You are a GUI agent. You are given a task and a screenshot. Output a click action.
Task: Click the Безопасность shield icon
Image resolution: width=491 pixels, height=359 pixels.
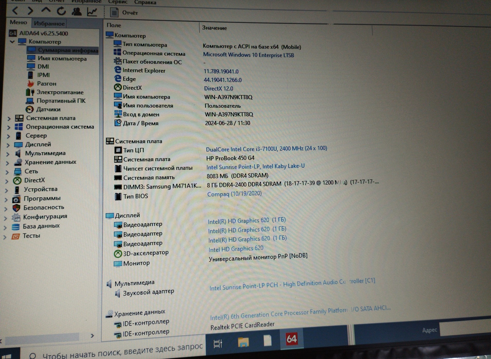16,208
